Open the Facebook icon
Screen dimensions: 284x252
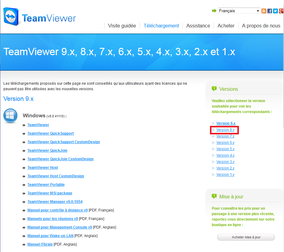coord(269,11)
